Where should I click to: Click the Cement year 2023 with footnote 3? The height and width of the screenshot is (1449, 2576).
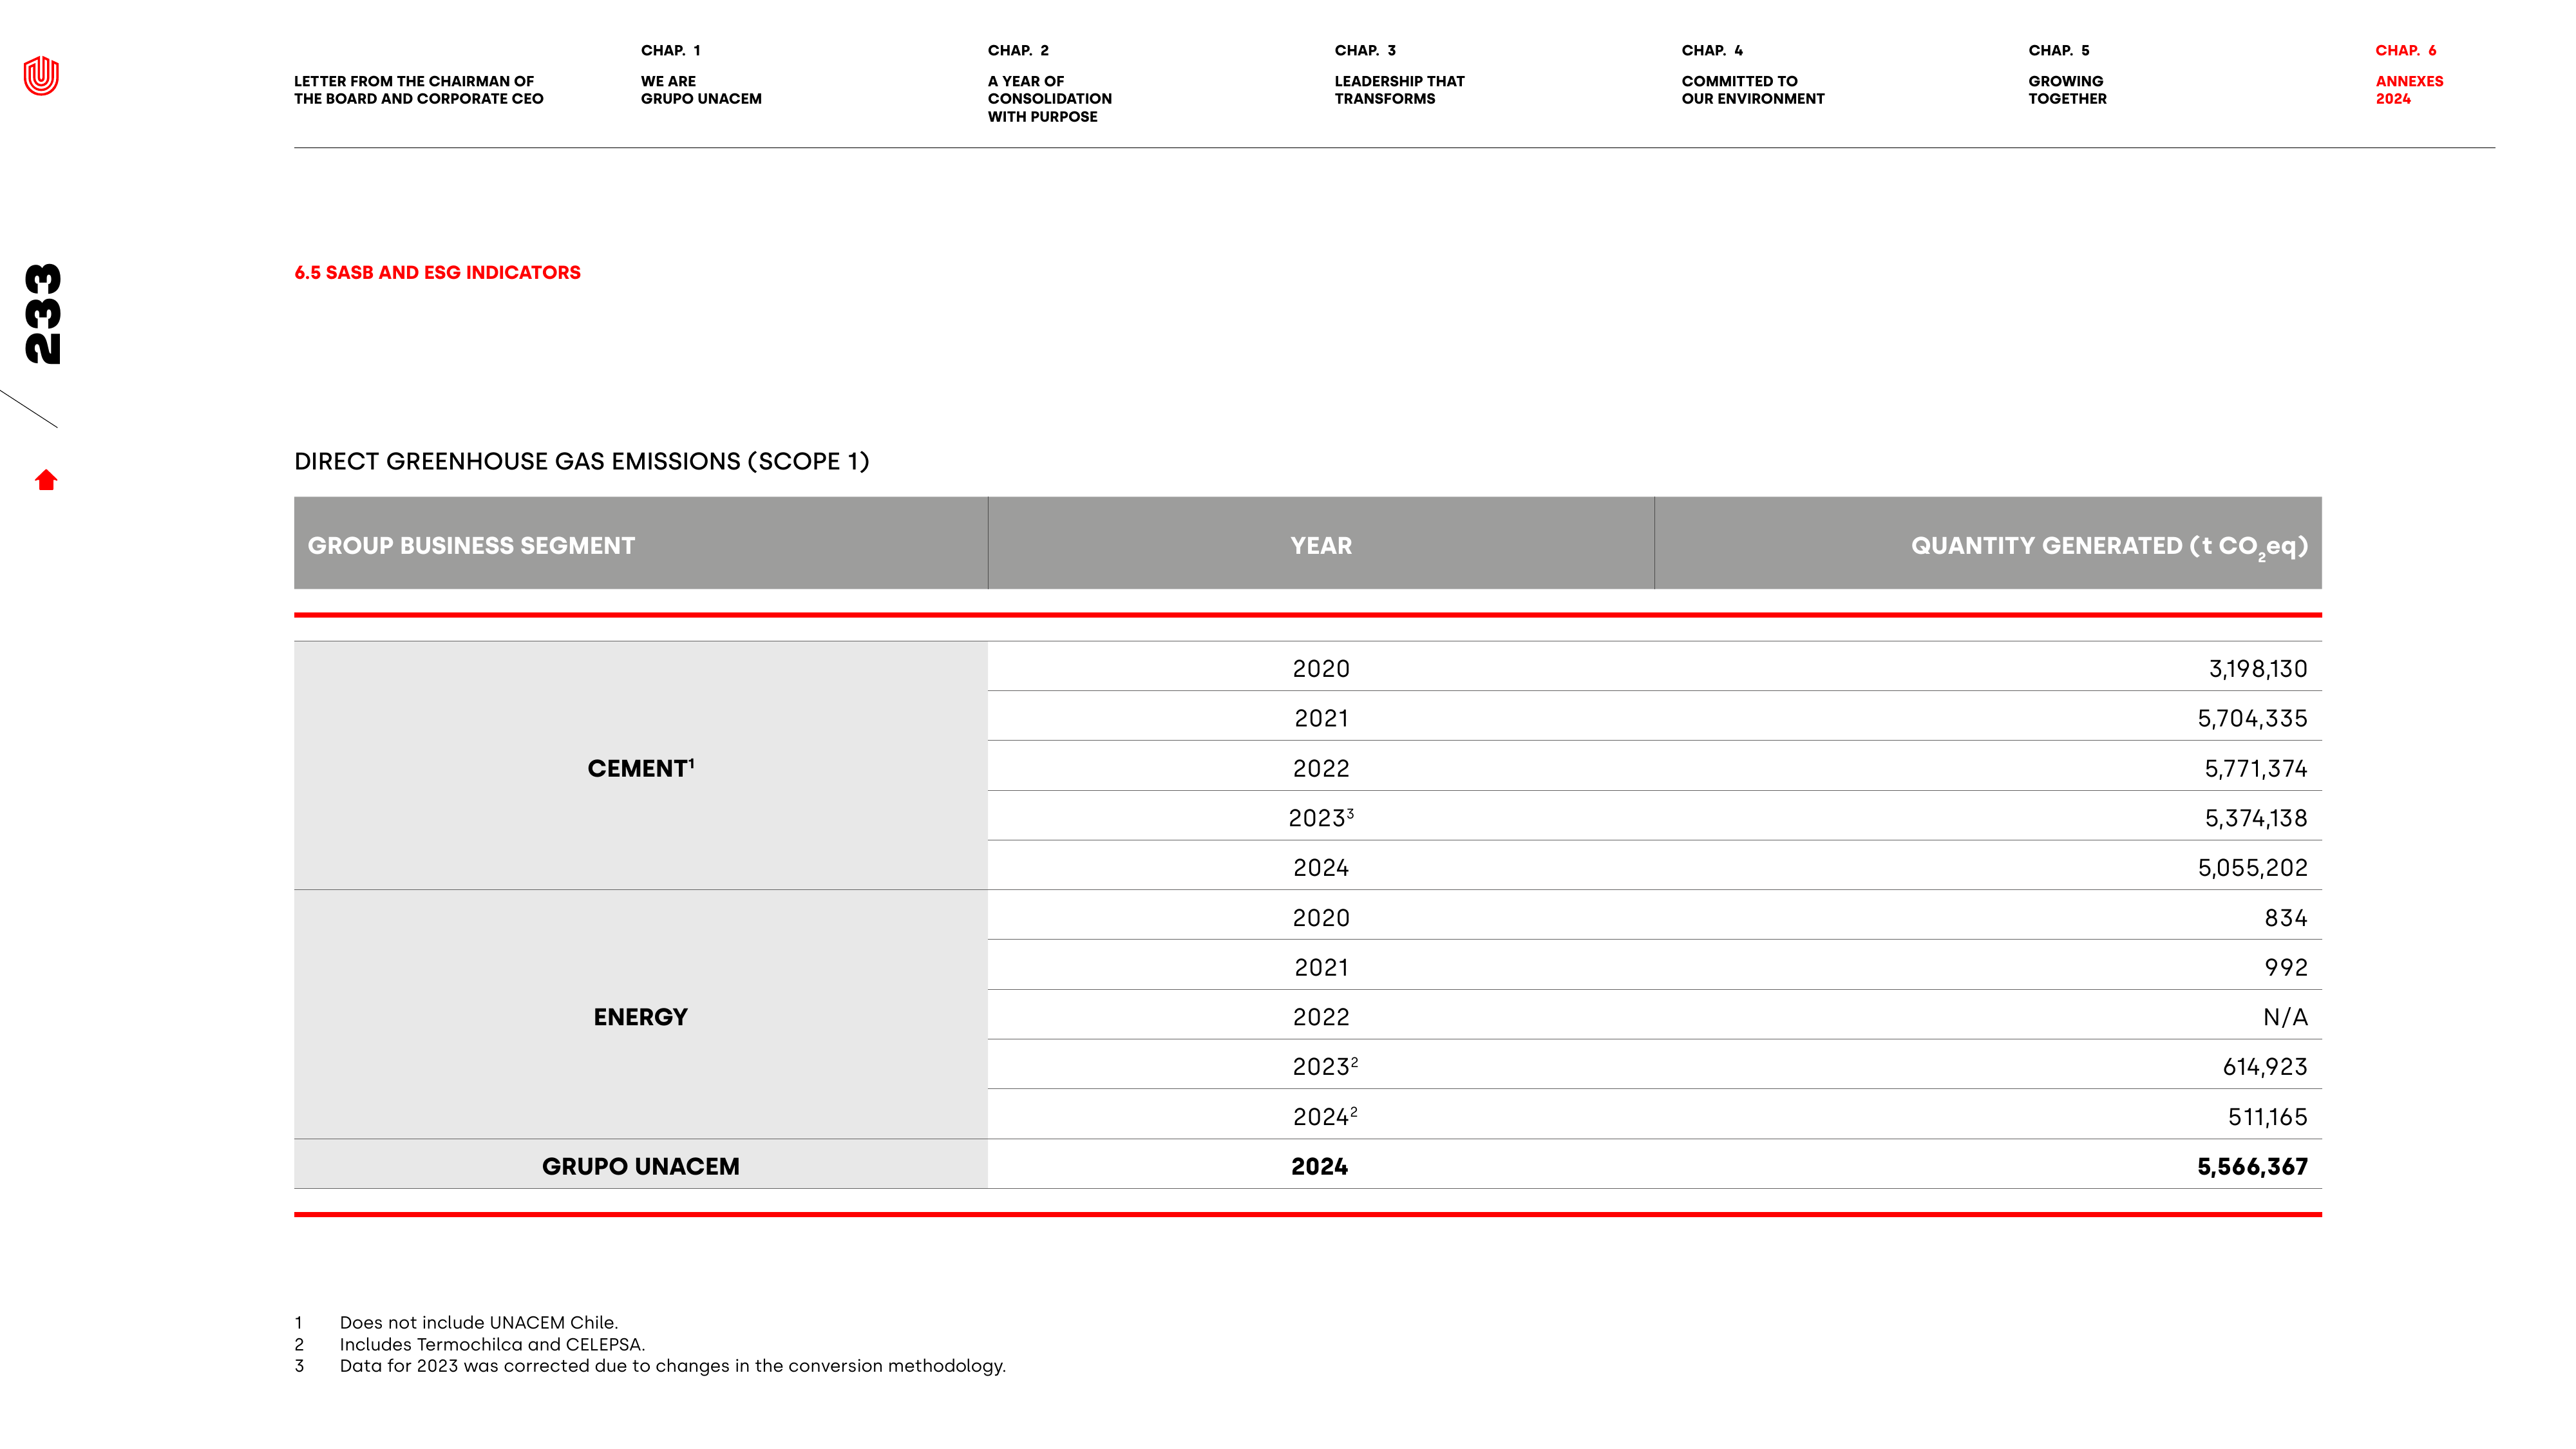click(x=1320, y=817)
